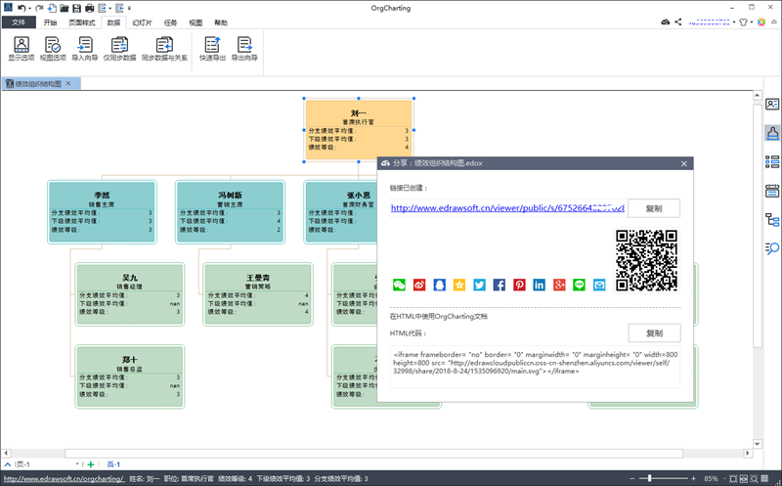Open the 导出向导 (Export Wizard) icon
Screen dimensions: 782x486
244,49
